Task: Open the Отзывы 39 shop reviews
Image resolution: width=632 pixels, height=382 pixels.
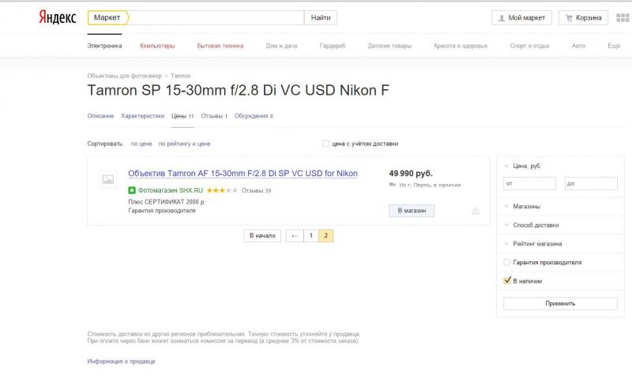Action: tap(256, 190)
